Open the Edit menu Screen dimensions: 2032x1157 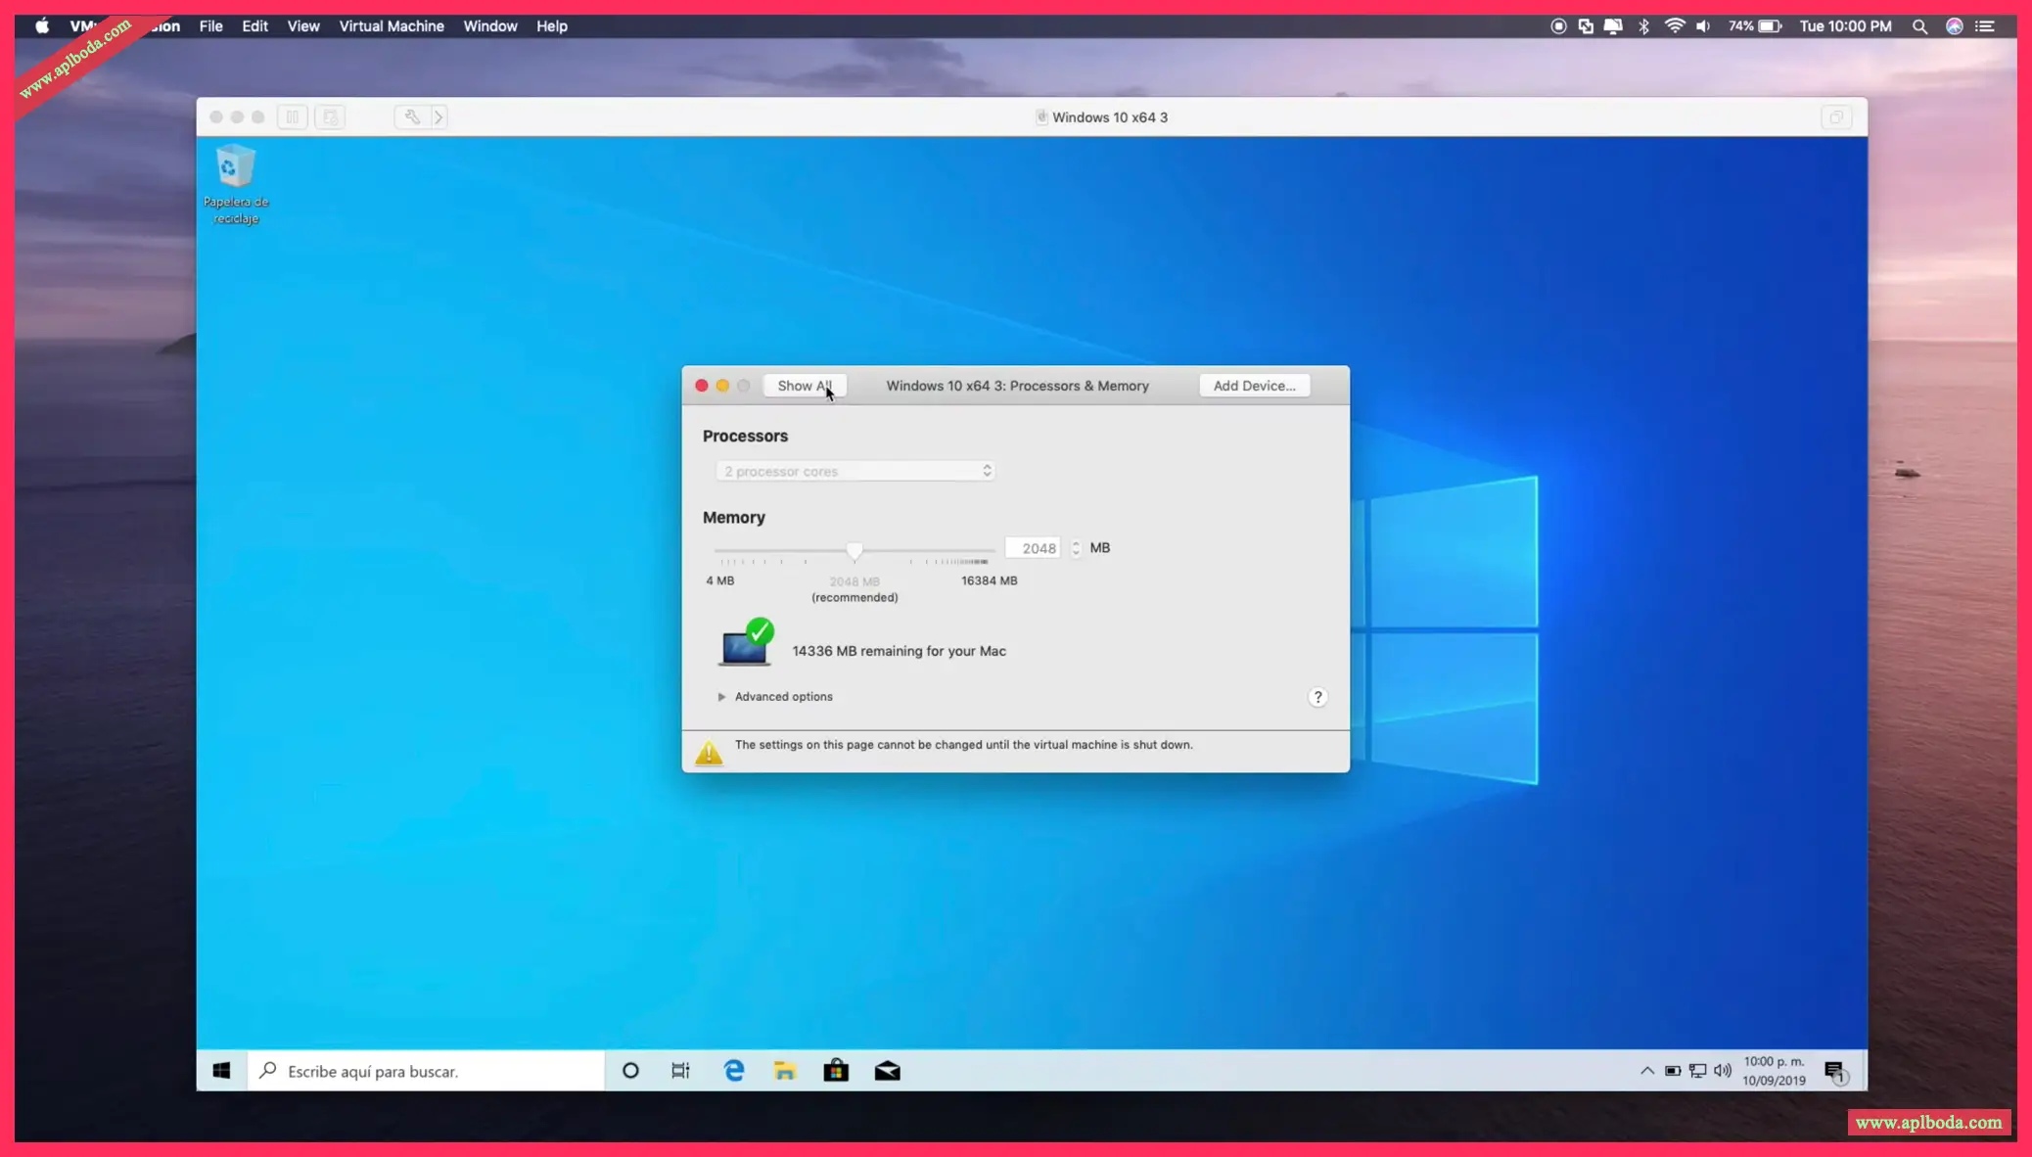pyautogui.click(x=254, y=26)
